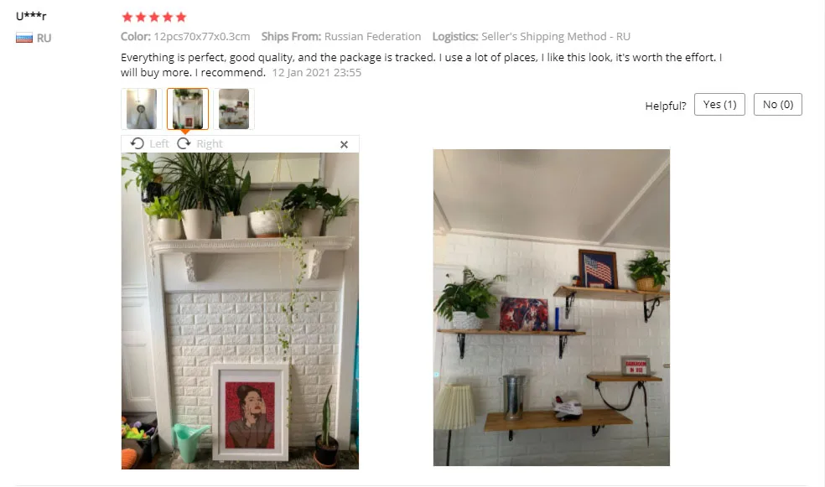The image size is (825, 487).
Task: Mark the review helpful with Yes (1)
Action: pos(719,105)
